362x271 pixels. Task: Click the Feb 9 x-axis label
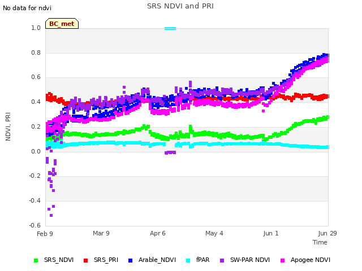coord(45,234)
